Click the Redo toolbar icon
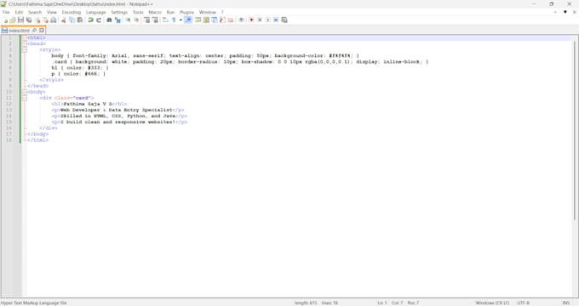 [99, 20]
